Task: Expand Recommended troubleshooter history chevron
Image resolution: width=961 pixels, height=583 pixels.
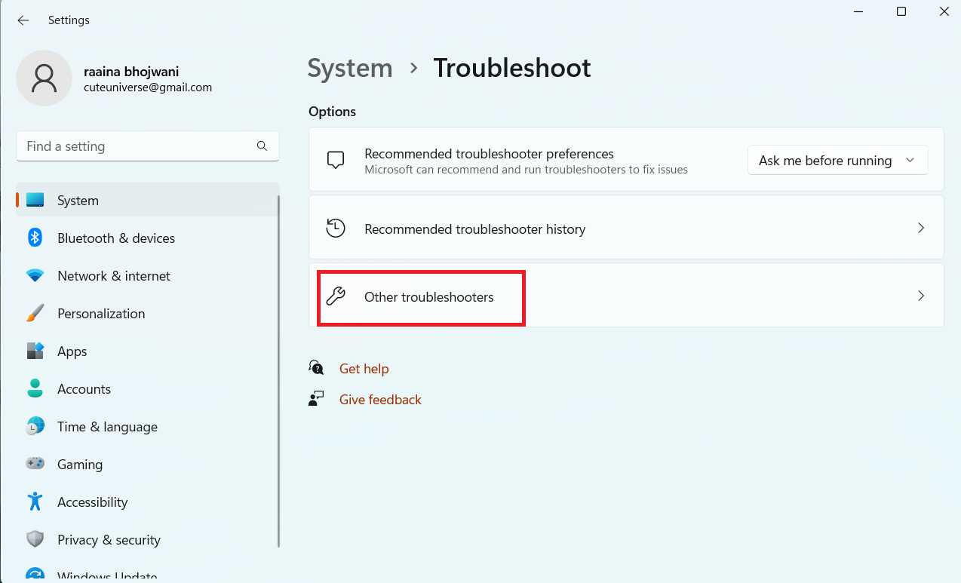Action: (x=920, y=228)
